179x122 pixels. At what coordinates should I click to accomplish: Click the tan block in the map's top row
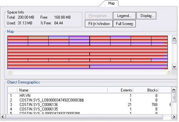pyautogui.click(x=38, y=37)
